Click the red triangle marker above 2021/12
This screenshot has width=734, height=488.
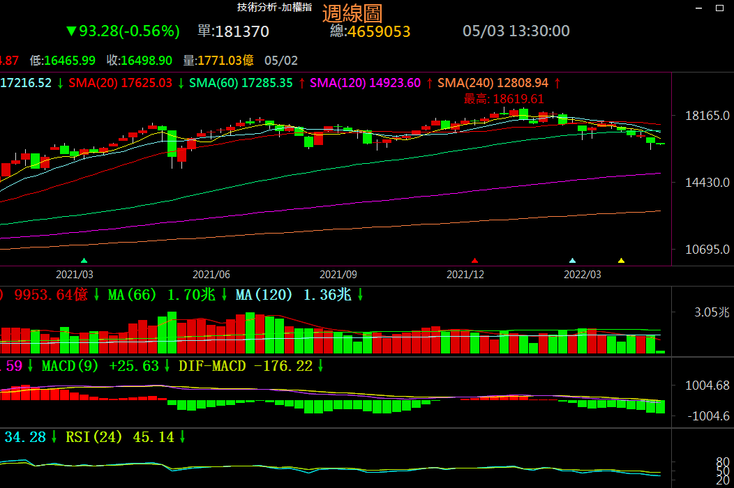coord(475,260)
